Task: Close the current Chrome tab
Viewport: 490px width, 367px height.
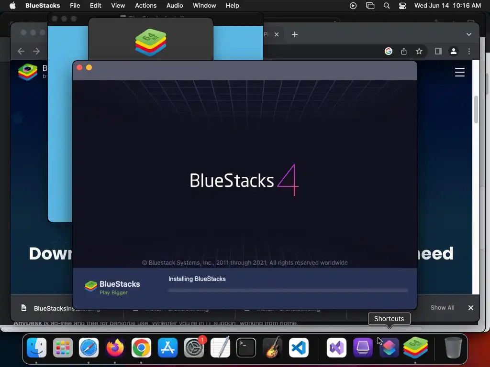Action: [x=277, y=34]
